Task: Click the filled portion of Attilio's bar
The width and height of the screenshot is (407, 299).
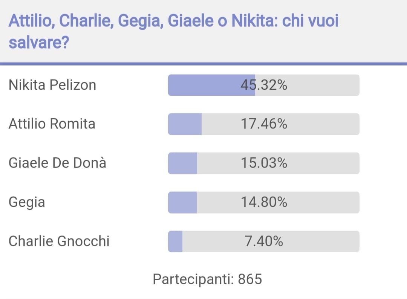Action: (x=185, y=124)
